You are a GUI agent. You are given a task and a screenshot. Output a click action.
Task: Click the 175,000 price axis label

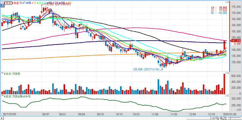coord(237,7)
